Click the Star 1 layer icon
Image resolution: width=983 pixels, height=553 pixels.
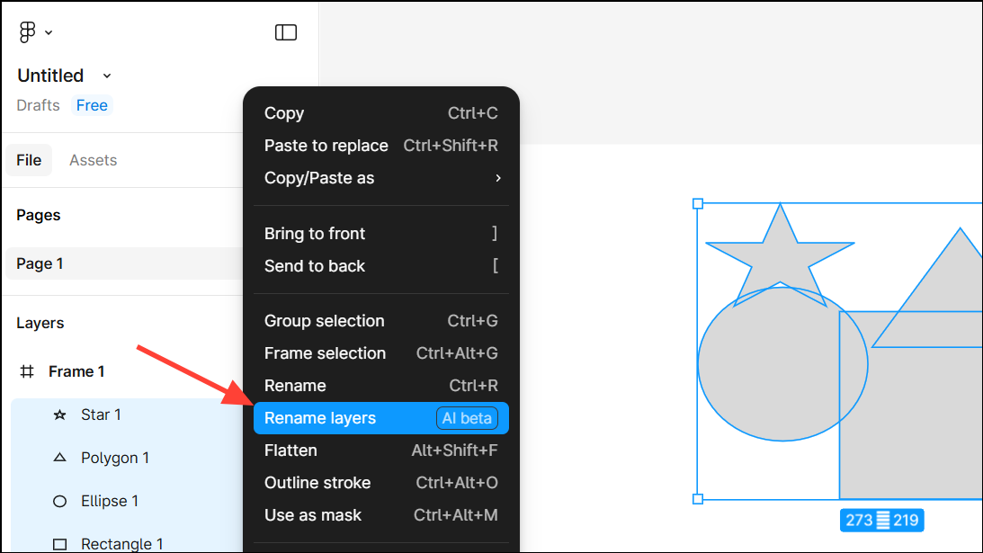60,415
